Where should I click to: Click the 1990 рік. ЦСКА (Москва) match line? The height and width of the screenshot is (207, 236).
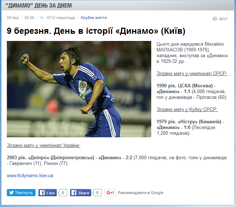click(192, 91)
